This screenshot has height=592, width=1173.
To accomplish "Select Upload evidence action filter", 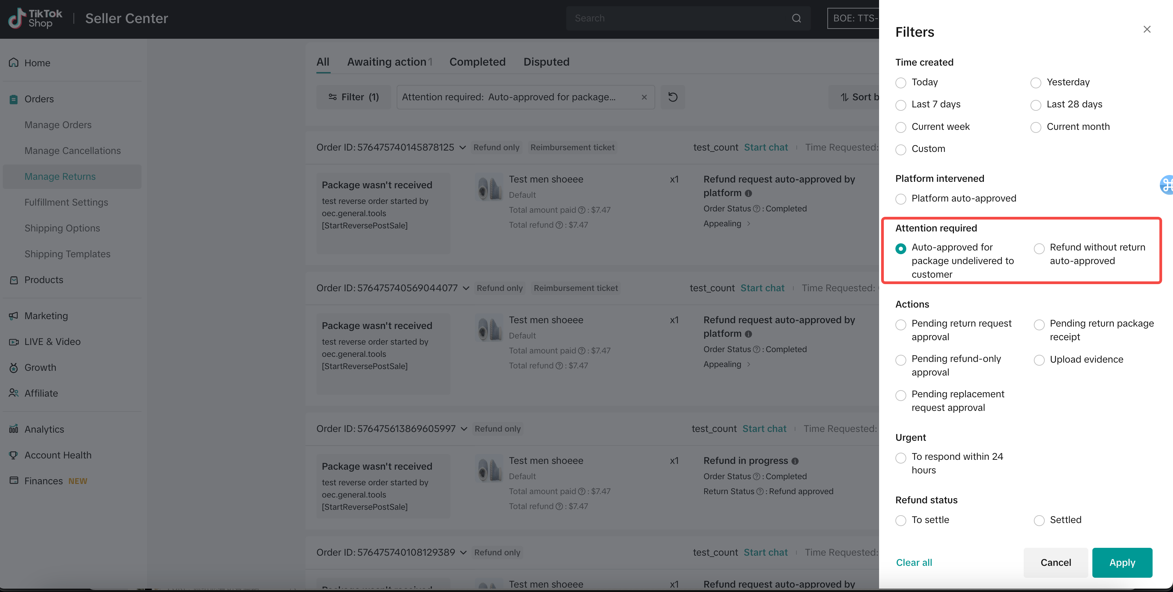I will click(x=1039, y=360).
